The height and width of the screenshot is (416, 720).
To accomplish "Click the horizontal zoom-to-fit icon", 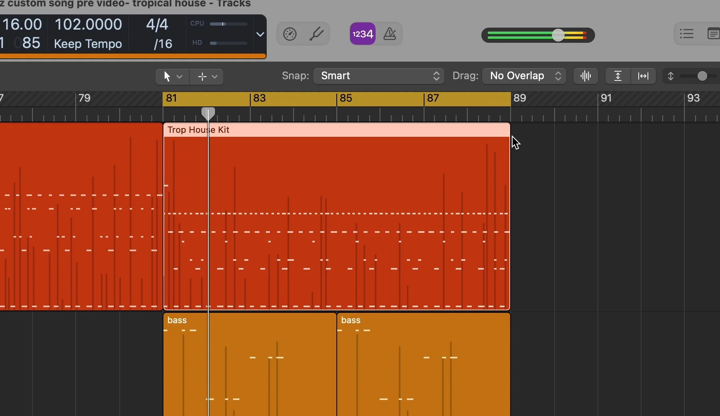I will (x=643, y=76).
